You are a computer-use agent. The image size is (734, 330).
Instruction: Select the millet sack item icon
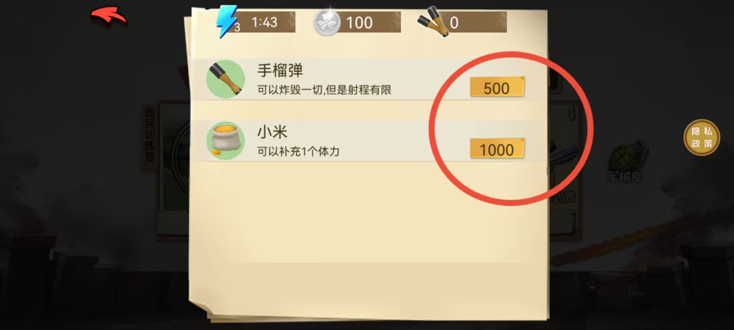point(226,141)
